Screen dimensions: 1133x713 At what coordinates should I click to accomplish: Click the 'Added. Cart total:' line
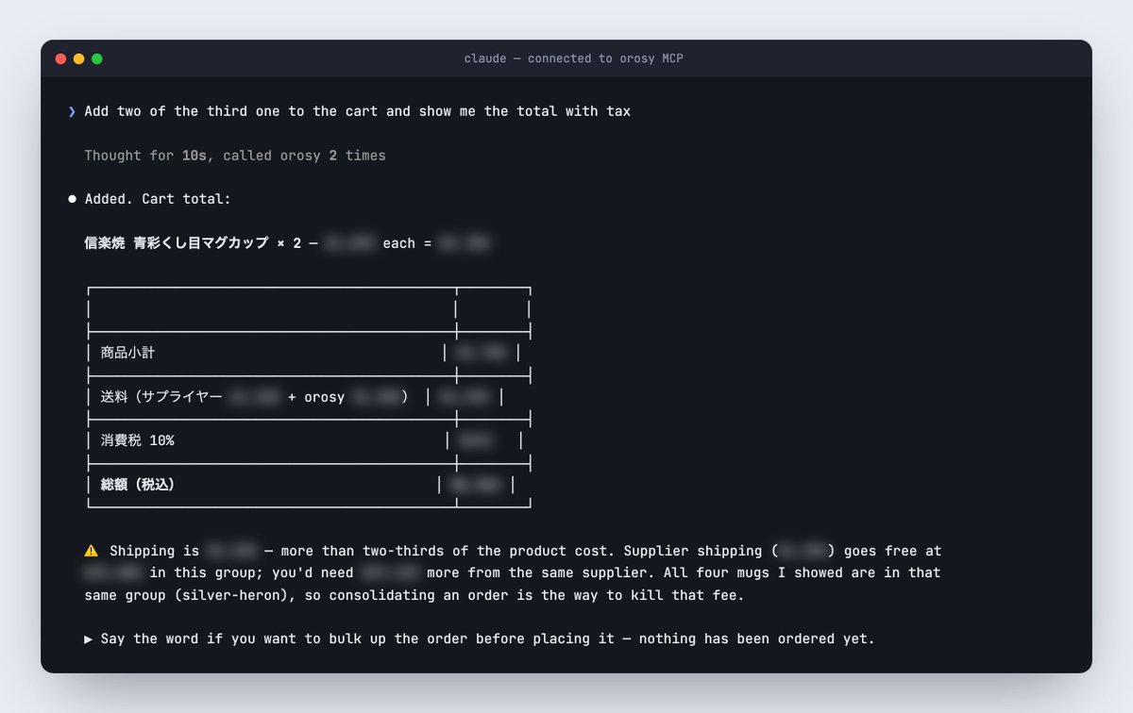pyautogui.click(x=158, y=200)
